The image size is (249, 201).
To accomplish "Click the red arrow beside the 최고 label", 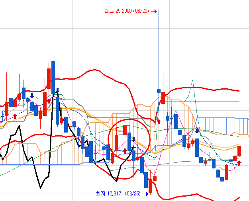I will [154, 11].
